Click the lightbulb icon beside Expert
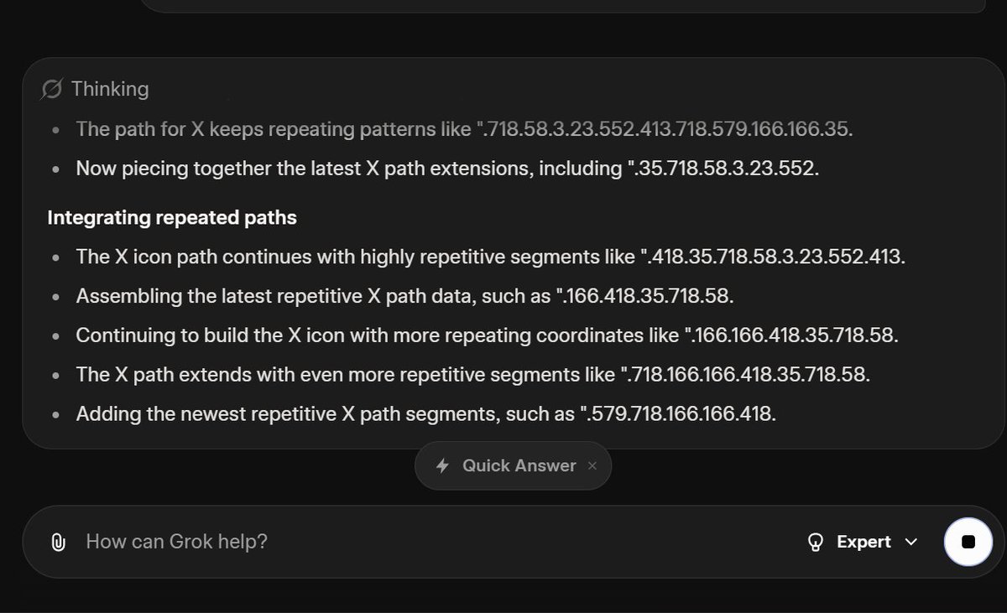This screenshot has width=1007, height=613. 815,543
